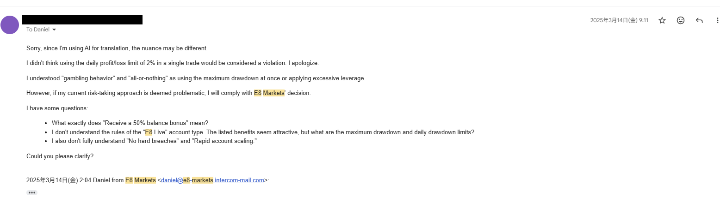Click the "50% balance bonus" bullet point

tap(130, 123)
